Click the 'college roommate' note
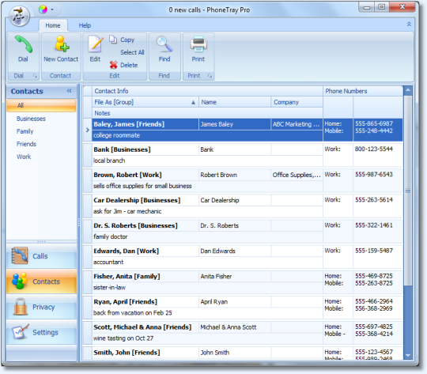The height and width of the screenshot is (374, 427). [116, 135]
